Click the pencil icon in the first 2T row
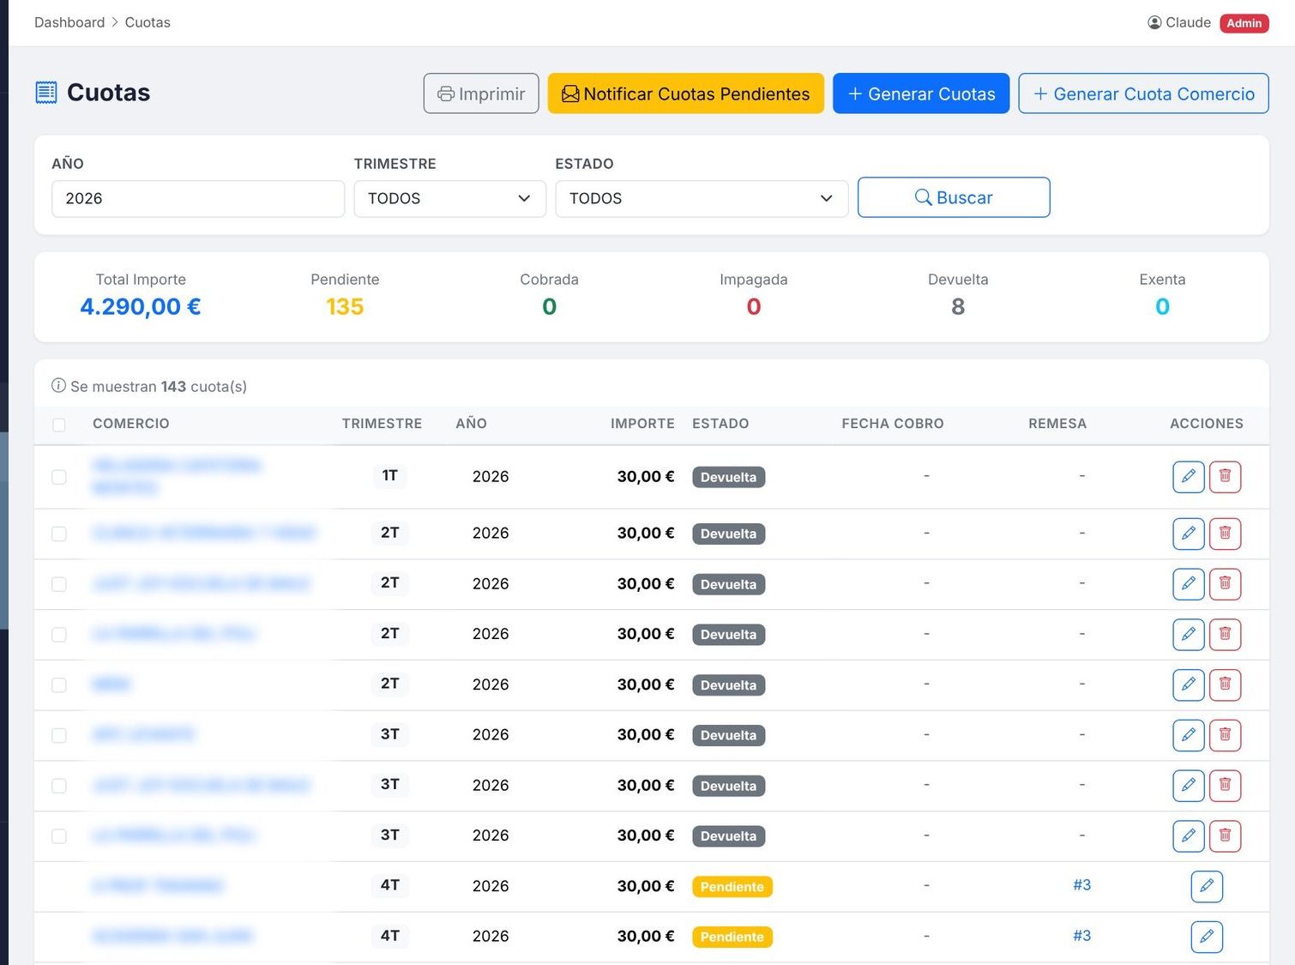The height and width of the screenshot is (965, 1295). (x=1188, y=534)
